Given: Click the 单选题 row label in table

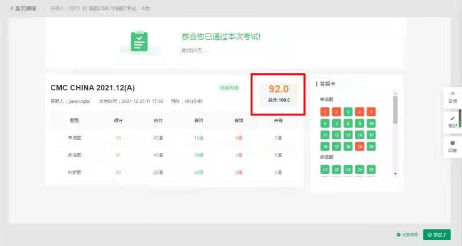Looking at the screenshot, I should point(74,137).
